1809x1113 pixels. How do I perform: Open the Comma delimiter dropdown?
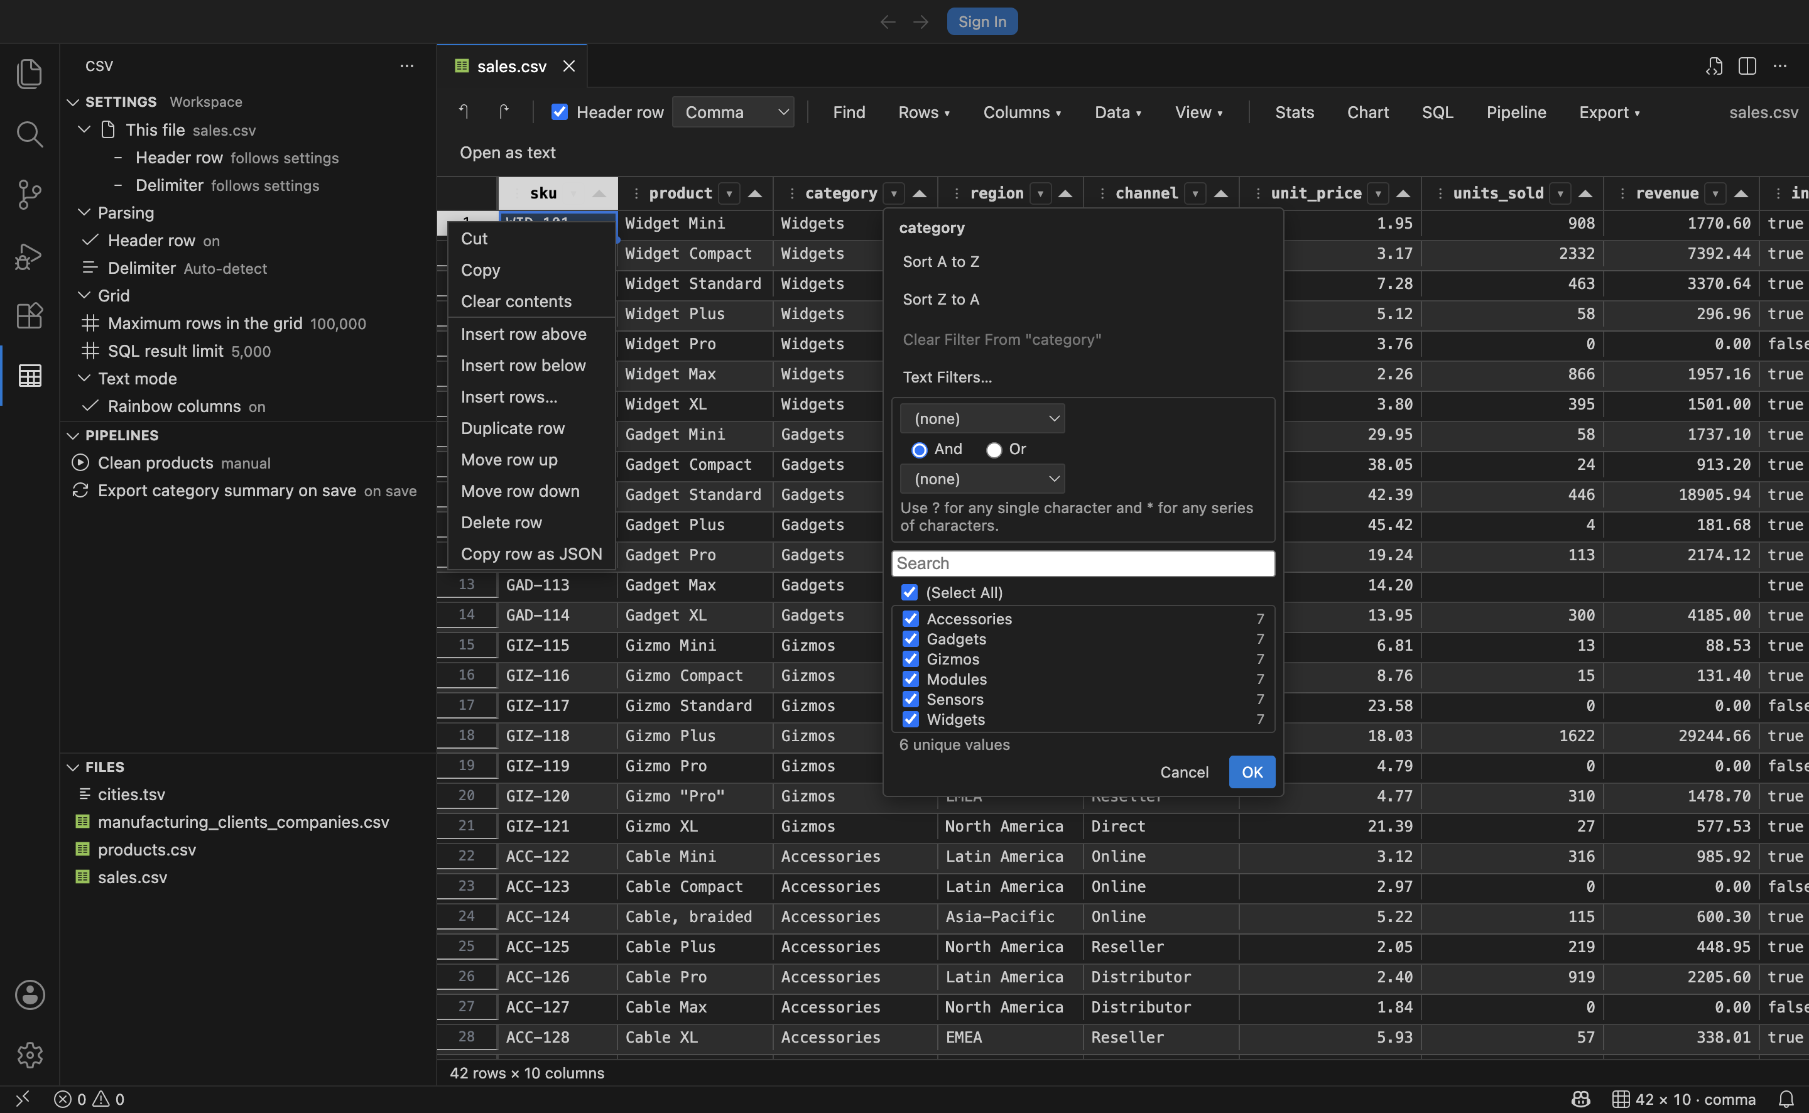pos(733,112)
